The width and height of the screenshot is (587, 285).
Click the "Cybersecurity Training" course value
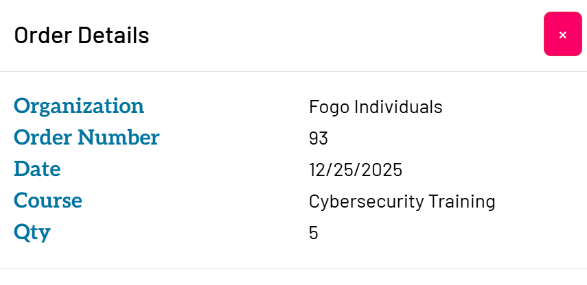[402, 201]
